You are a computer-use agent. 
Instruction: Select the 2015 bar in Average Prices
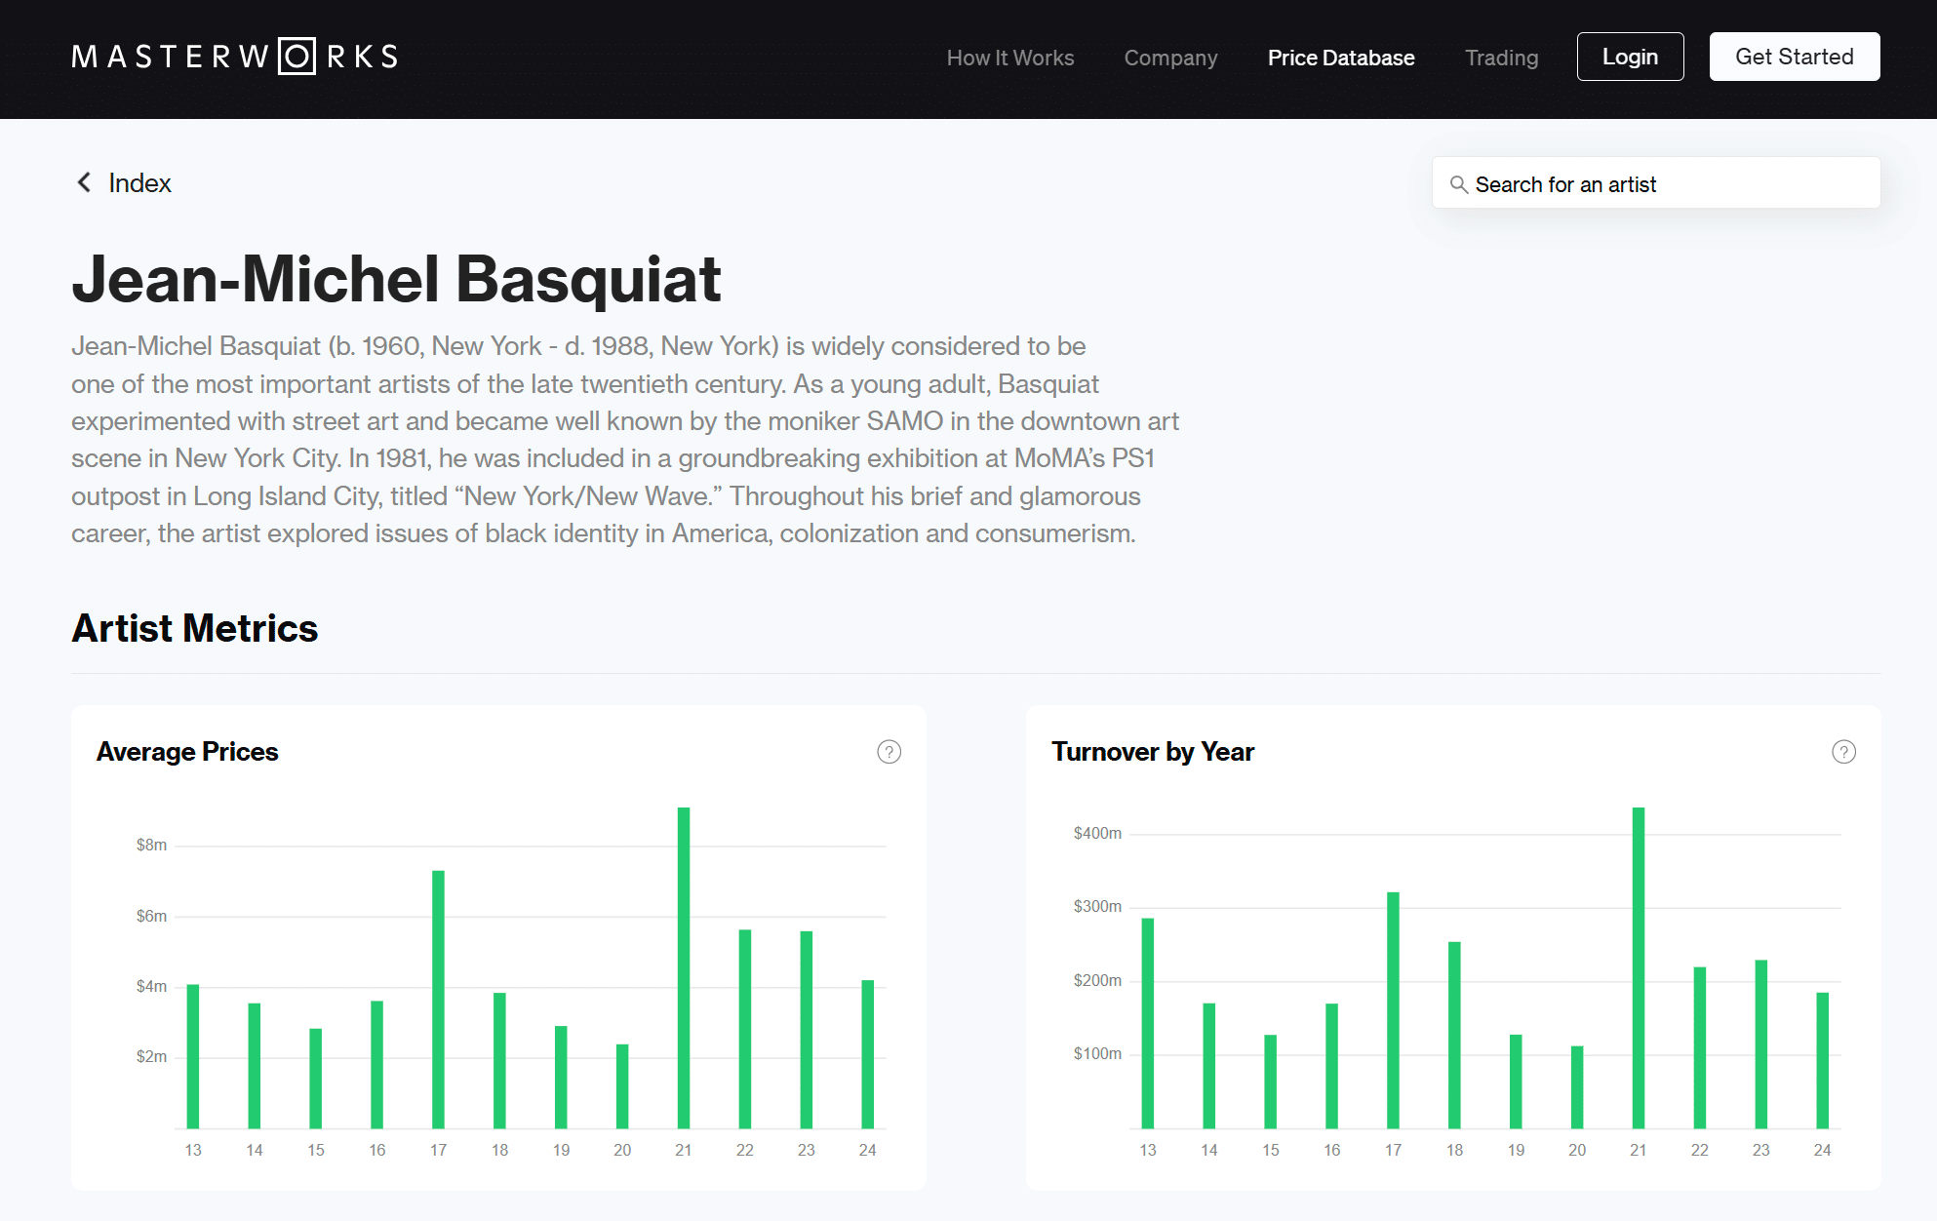[316, 1079]
